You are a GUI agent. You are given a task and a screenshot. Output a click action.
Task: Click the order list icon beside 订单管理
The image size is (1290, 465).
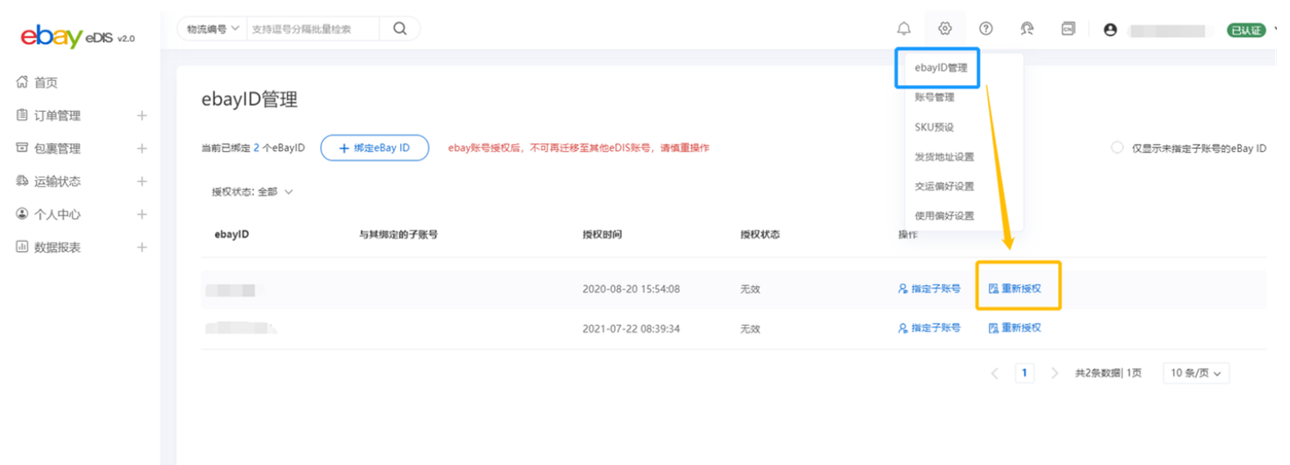22,115
